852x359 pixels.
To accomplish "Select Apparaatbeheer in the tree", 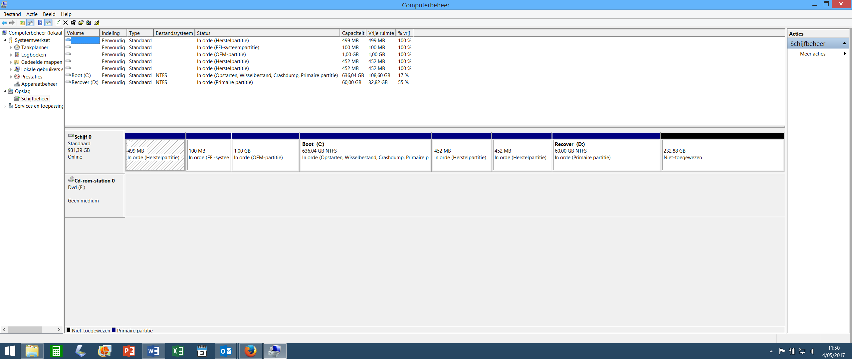I will tap(39, 84).
